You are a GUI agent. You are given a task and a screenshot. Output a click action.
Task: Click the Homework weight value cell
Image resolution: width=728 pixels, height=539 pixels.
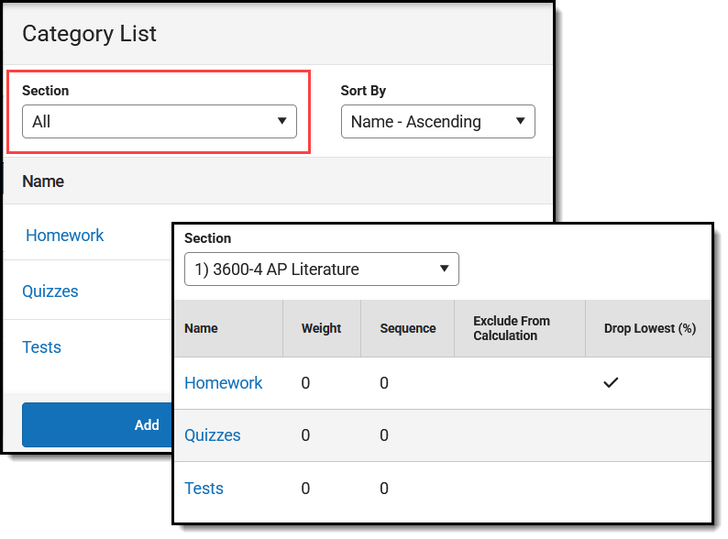pyautogui.click(x=306, y=383)
